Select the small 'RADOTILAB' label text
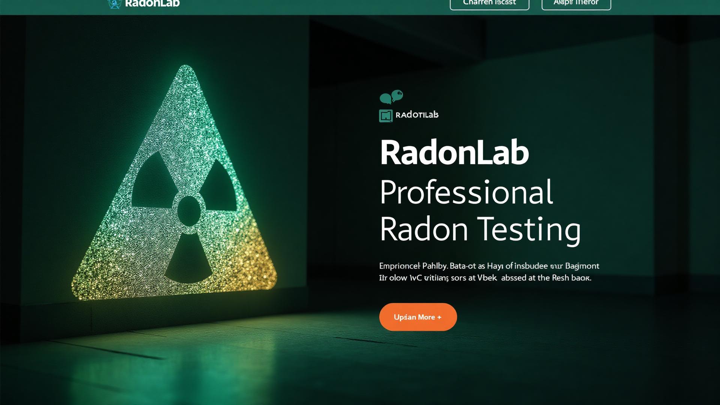The image size is (720, 405). [x=417, y=115]
